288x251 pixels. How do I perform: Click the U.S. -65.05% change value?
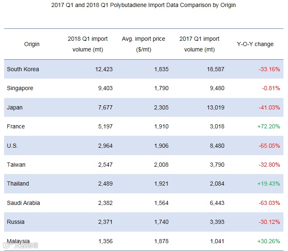coord(269,146)
